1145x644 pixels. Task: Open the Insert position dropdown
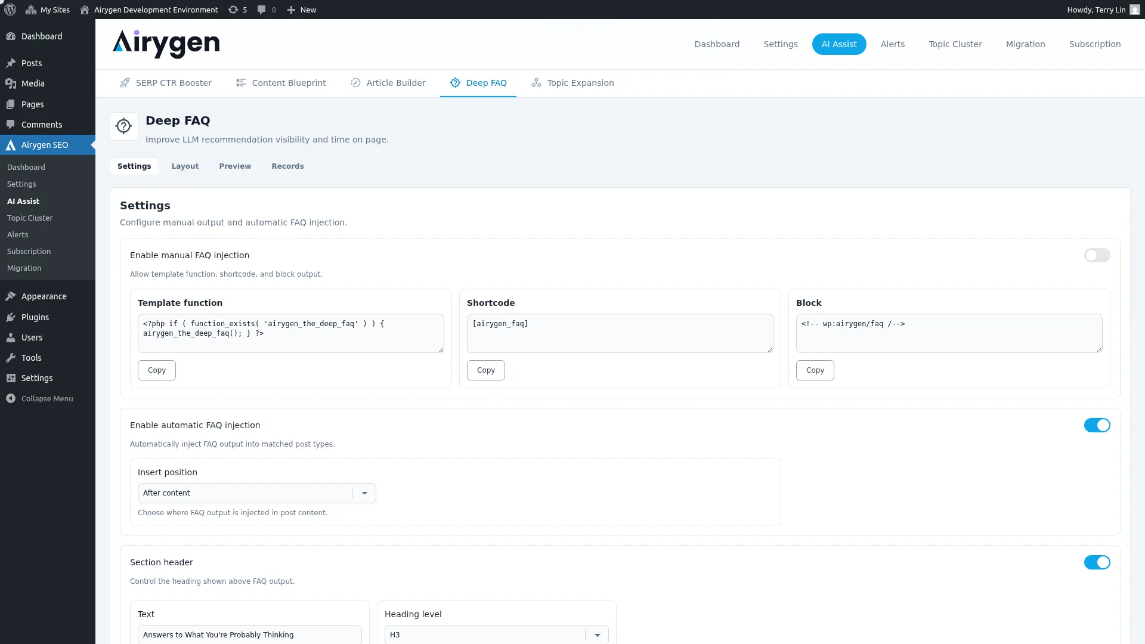pyautogui.click(x=256, y=493)
